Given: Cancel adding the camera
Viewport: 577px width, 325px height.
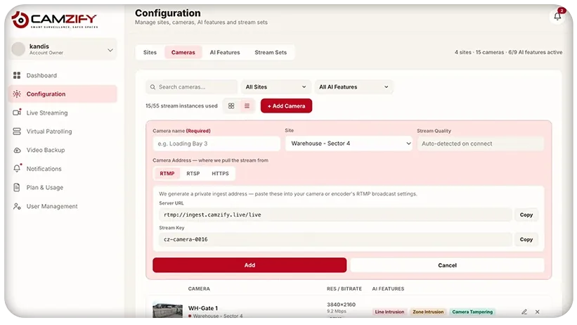Looking at the screenshot, I should [447, 265].
